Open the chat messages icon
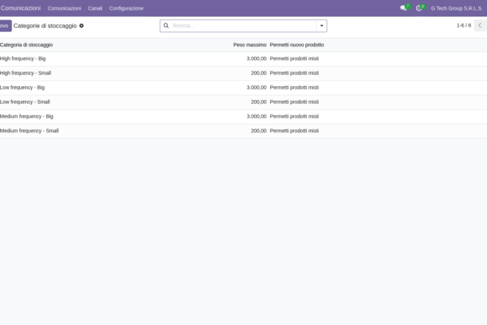This screenshot has height=325, width=487. tap(405, 8)
